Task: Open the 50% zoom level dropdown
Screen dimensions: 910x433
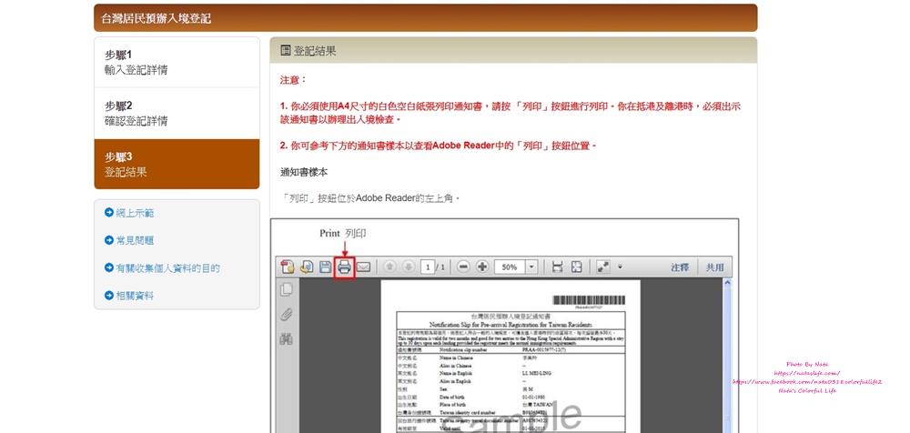Action: tap(531, 267)
